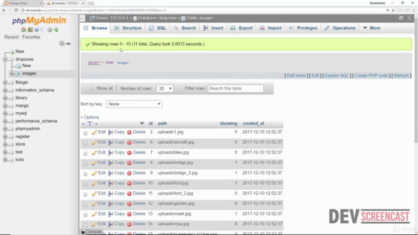Image resolution: width=418 pixels, height=235 pixels.
Task: Switch to the Import tab
Action: point(271,28)
